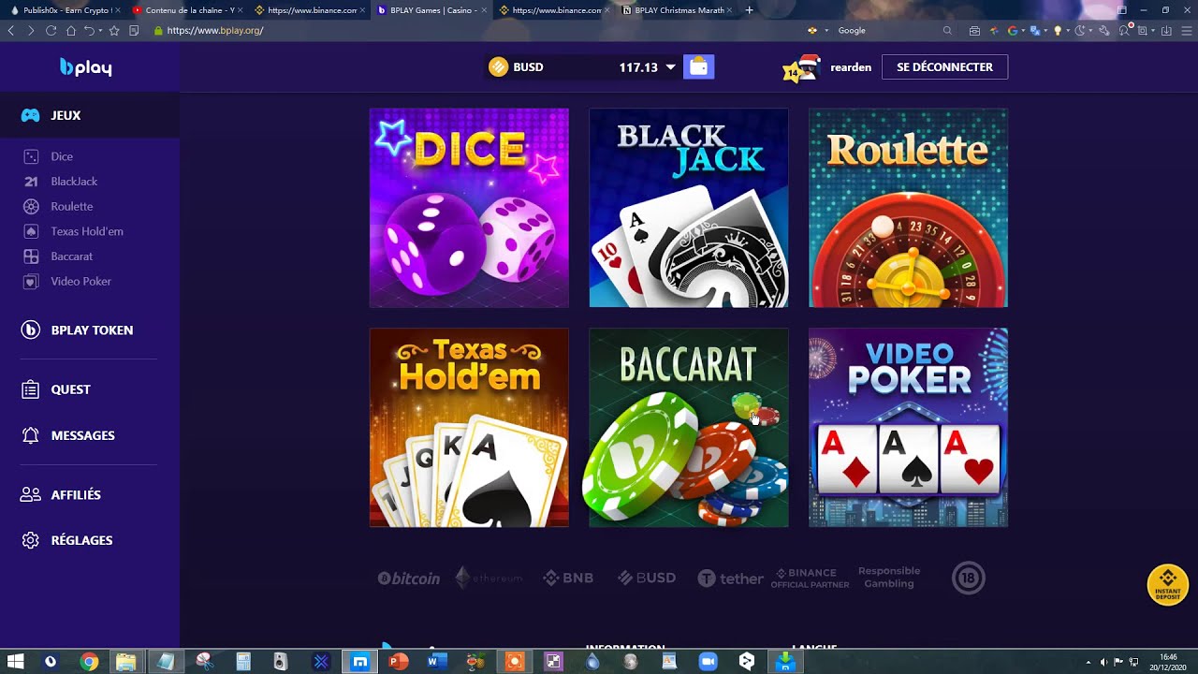Open MESSAGES in the sidebar
1198x674 pixels.
point(83,435)
